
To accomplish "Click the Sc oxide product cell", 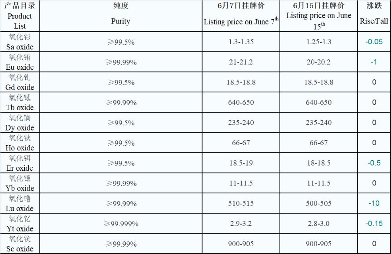I will click(x=20, y=244).
